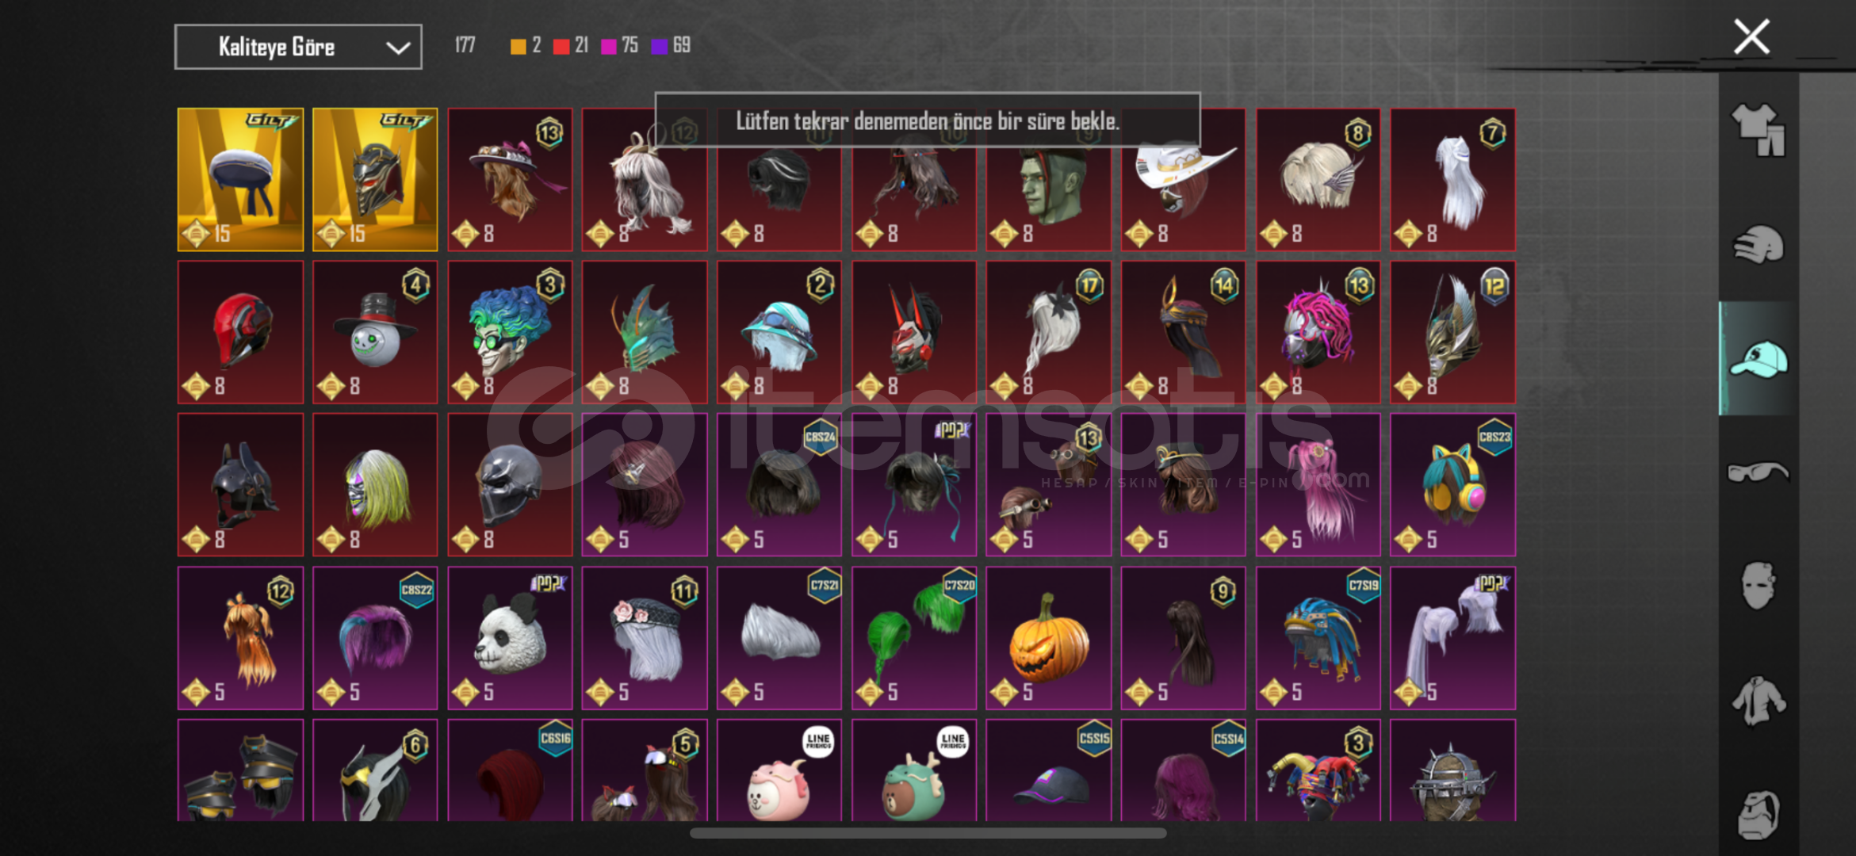This screenshot has width=1856, height=856.
Task: Select the green-haired joker mask item
Action: point(510,332)
